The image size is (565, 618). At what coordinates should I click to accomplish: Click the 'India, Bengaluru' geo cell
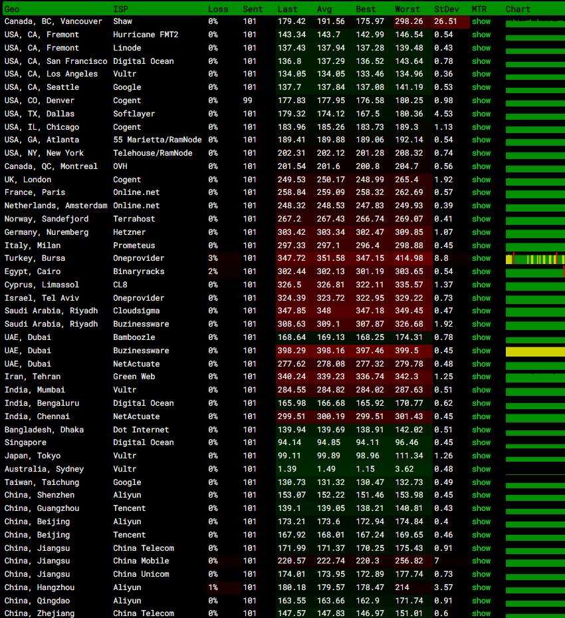tap(42, 403)
